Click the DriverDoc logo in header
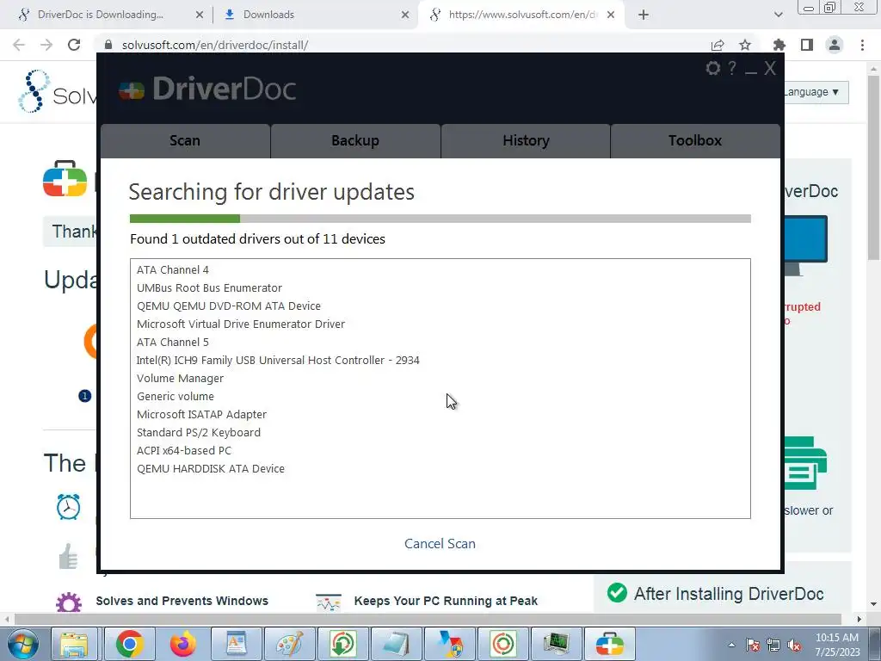Screen dimensions: 881x661 tap(206, 89)
